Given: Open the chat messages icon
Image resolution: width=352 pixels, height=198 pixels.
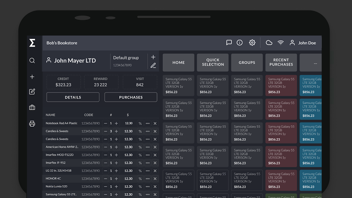Looking at the screenshot, I should 229,42.
